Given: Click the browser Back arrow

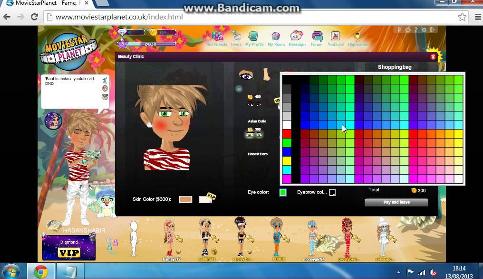Looking at the screenshot, I should coord(7,17).
